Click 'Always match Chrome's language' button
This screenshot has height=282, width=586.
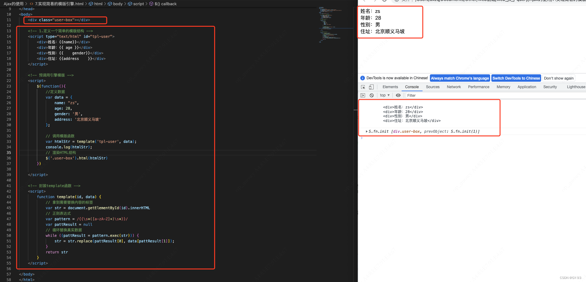(460, 78)
